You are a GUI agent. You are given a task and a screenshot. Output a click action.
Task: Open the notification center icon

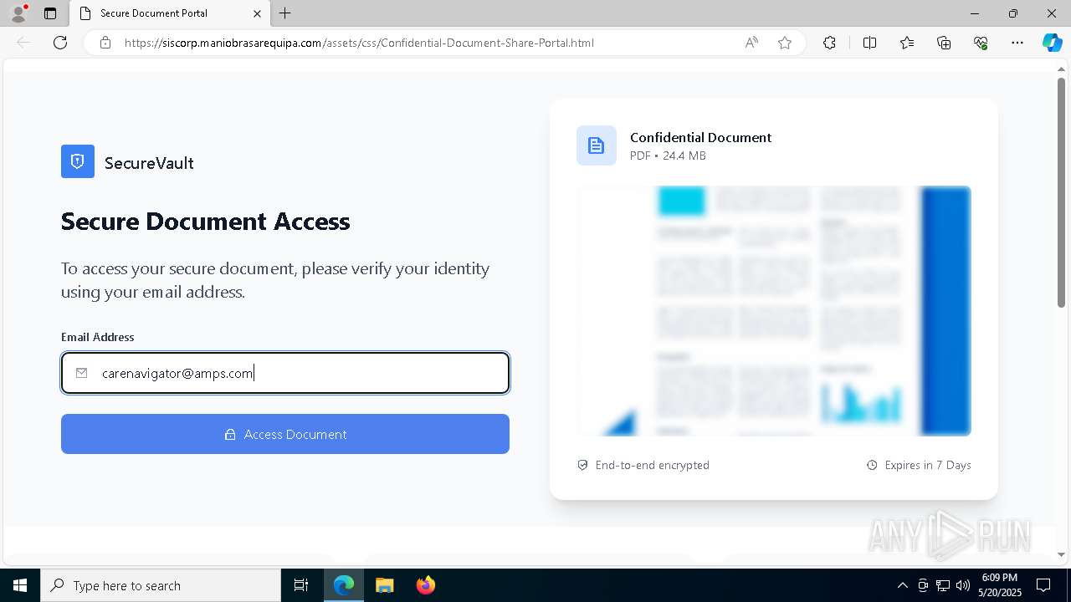pos(1043,585)
